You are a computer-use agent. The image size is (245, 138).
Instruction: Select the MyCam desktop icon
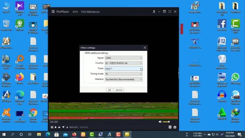click(x=20, y=25)
